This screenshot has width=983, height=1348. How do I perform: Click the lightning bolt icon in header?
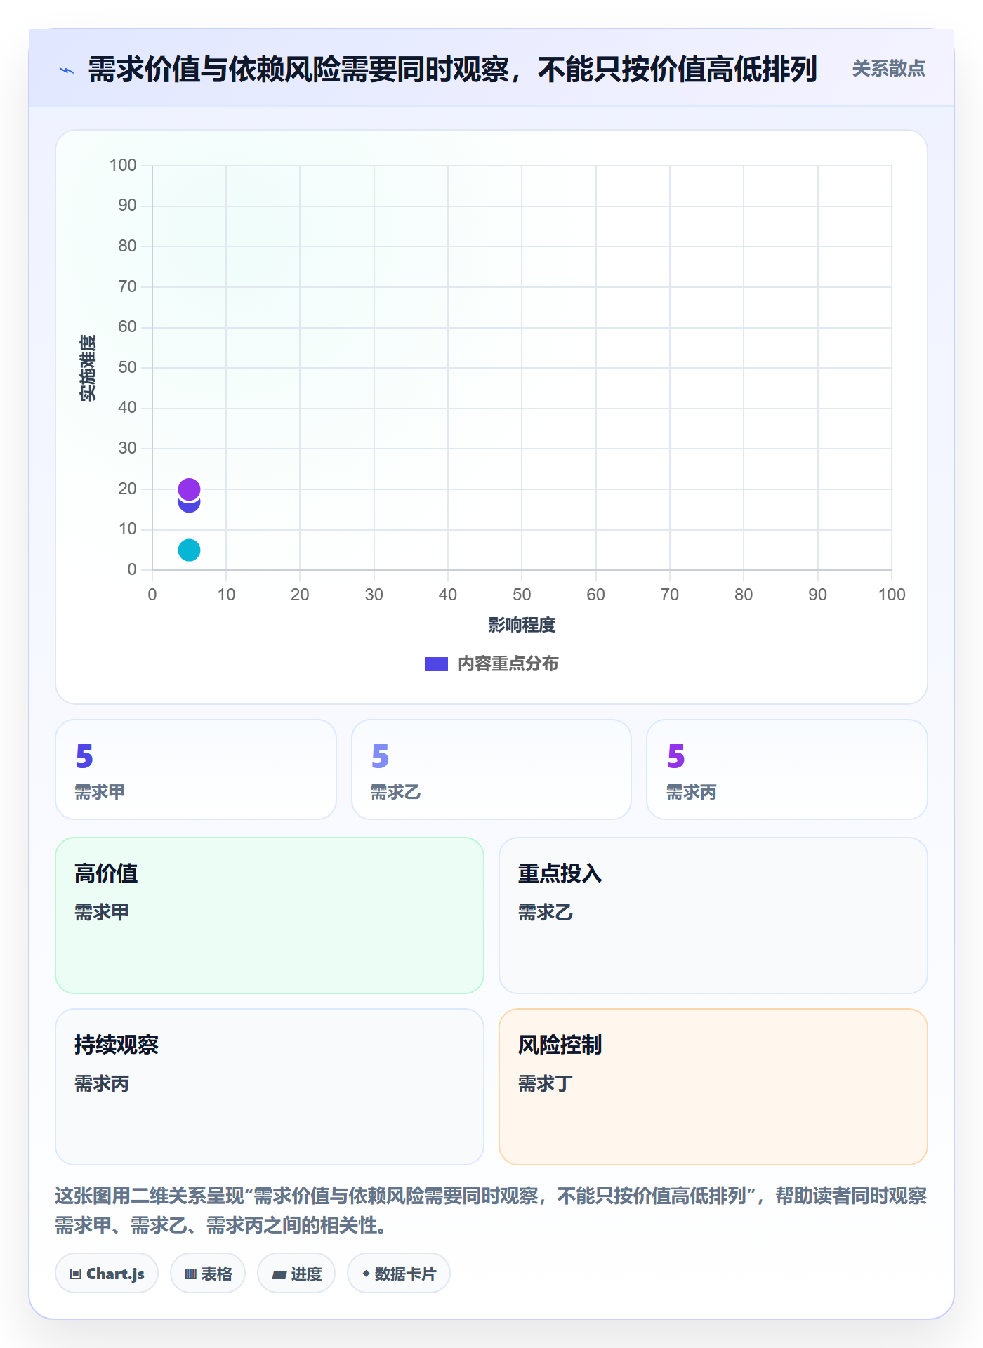click(x=67, y=70)
